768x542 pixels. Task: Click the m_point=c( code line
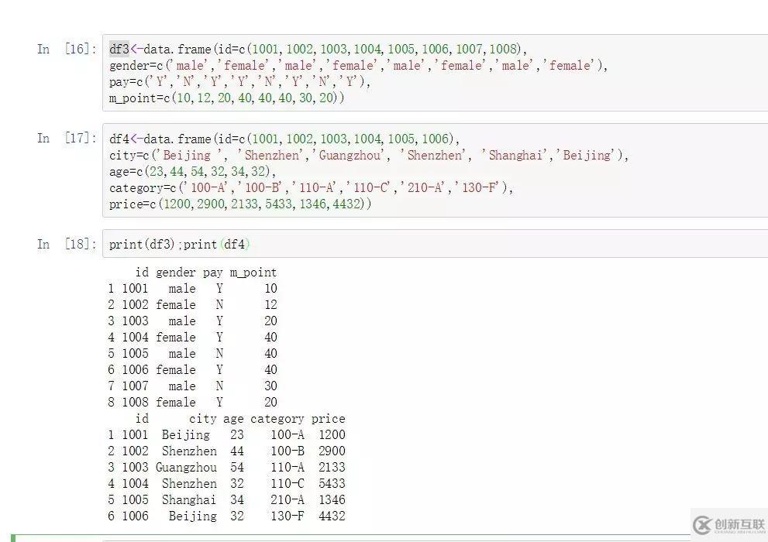227,98
